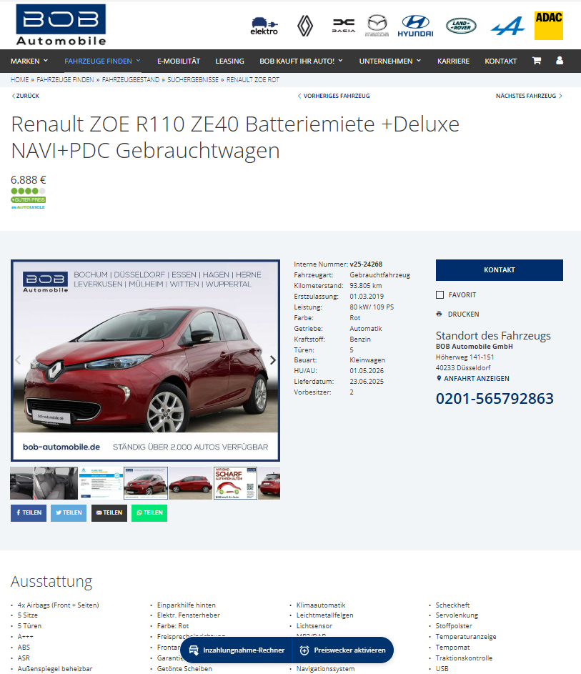Image resolution: width=581 pixels, height=674 pixels.
Task: Open the E-MOBILITÄT menu item
Action: click(x=179, y=61)
